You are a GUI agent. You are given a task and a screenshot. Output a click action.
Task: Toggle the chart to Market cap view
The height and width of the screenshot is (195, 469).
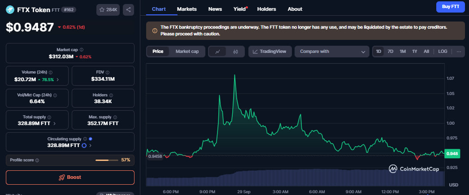click(x=187, y=52)
